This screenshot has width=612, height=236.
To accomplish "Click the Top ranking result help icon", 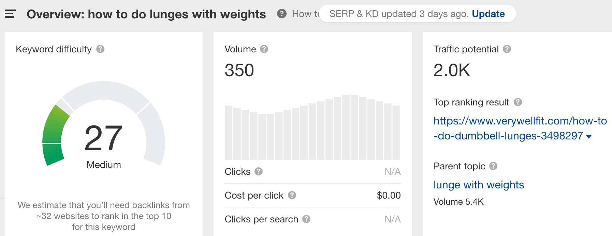I will [518, 102].
